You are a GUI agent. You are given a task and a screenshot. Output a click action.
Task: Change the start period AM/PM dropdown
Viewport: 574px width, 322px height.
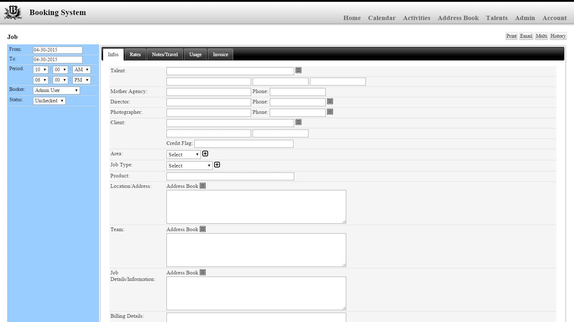pyautogui.click(x=81, y=70)
